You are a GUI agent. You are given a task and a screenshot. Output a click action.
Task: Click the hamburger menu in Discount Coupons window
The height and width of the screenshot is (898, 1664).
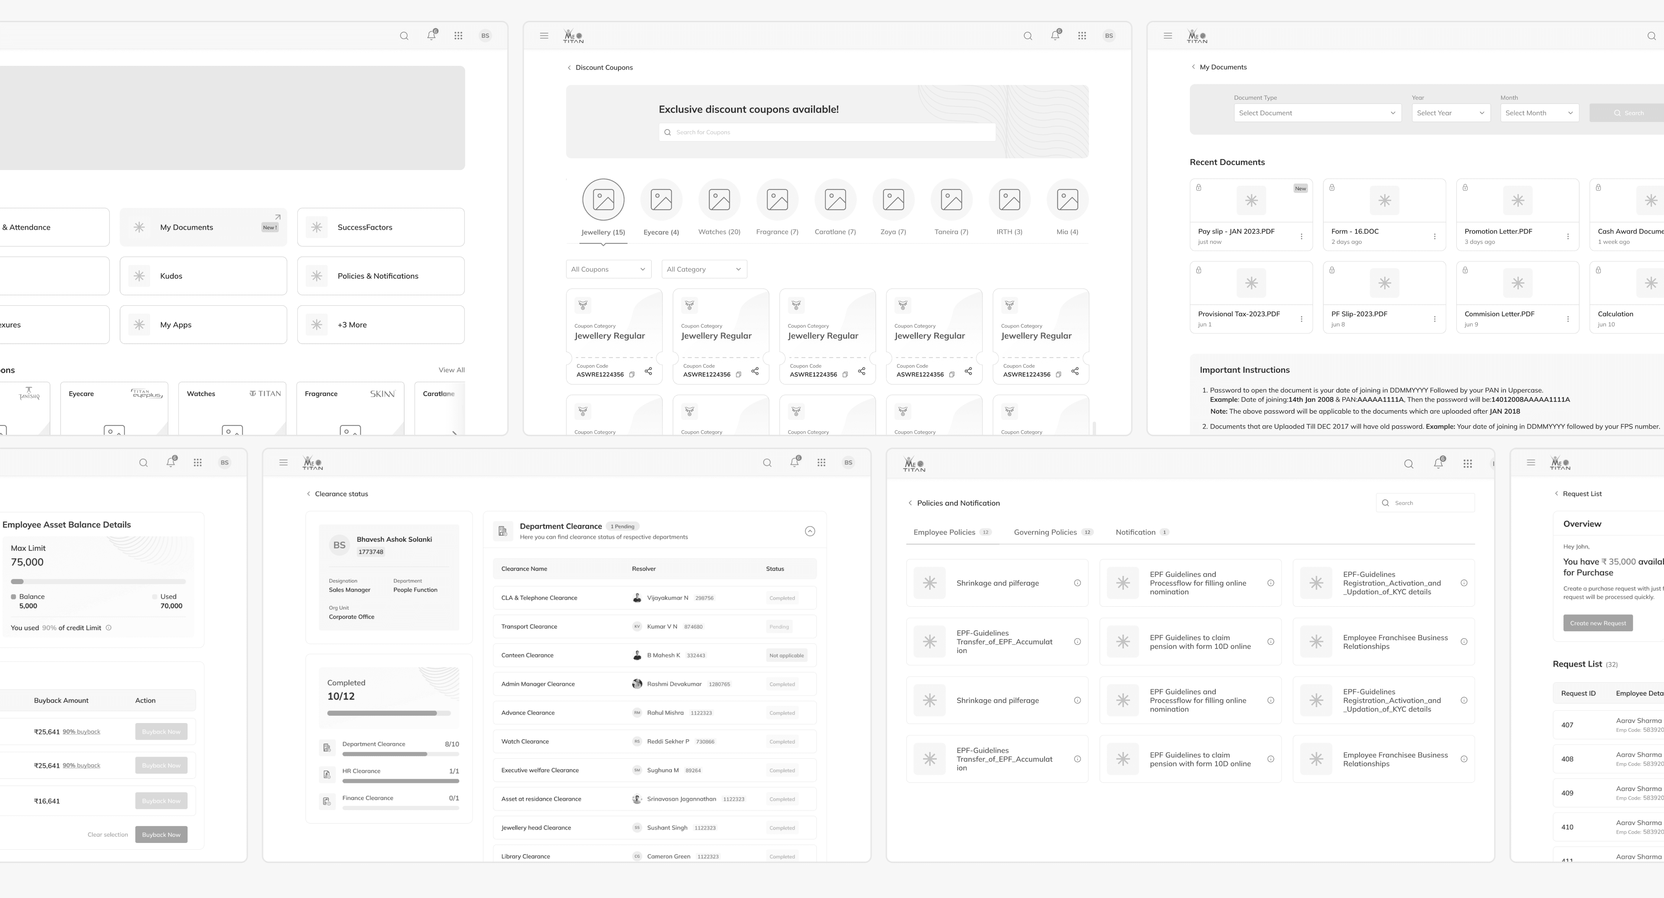pyautogui.click(x=544, y=36)
